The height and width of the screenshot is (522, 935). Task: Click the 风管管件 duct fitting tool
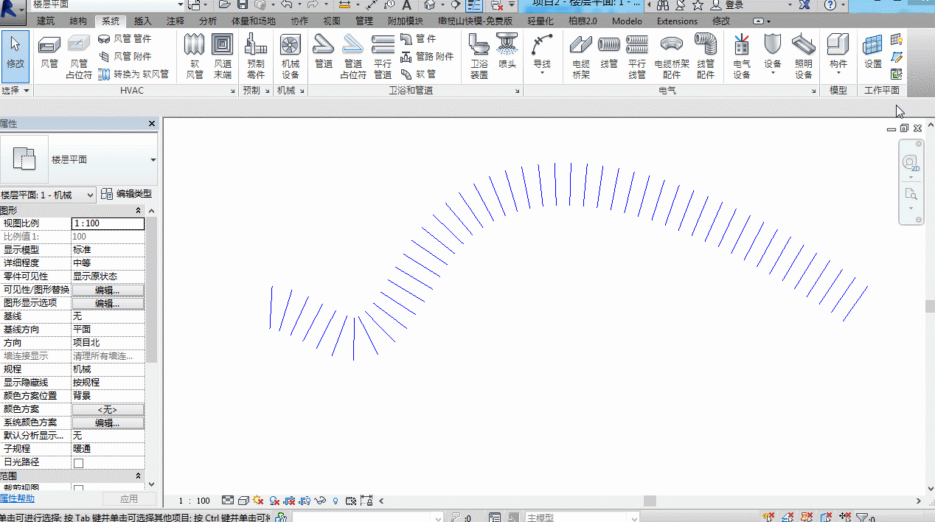(125, 38)
